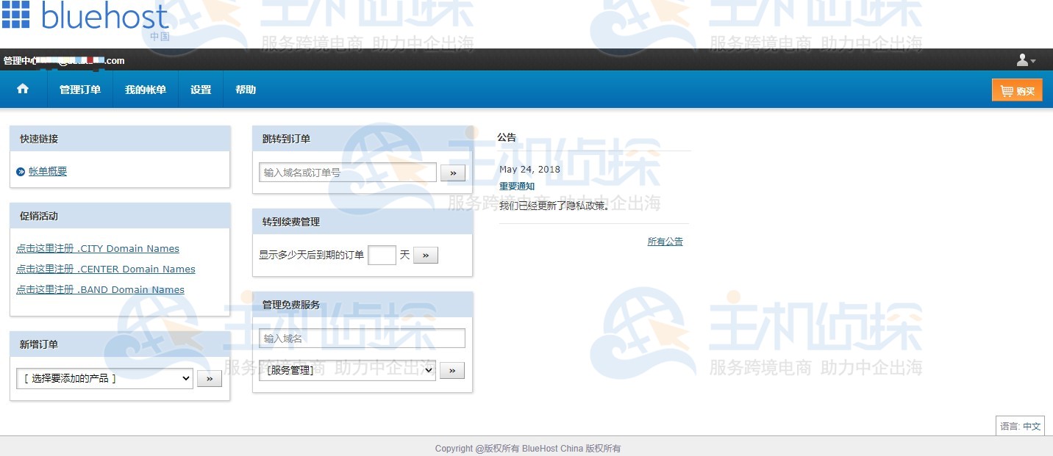Select the 设置 menu item
Image resolution: width=1053 pixels, height=456 pixels.
click(200, 89)
